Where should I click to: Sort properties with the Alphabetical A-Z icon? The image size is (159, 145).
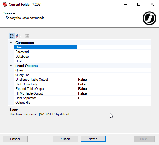click(18, 36)
